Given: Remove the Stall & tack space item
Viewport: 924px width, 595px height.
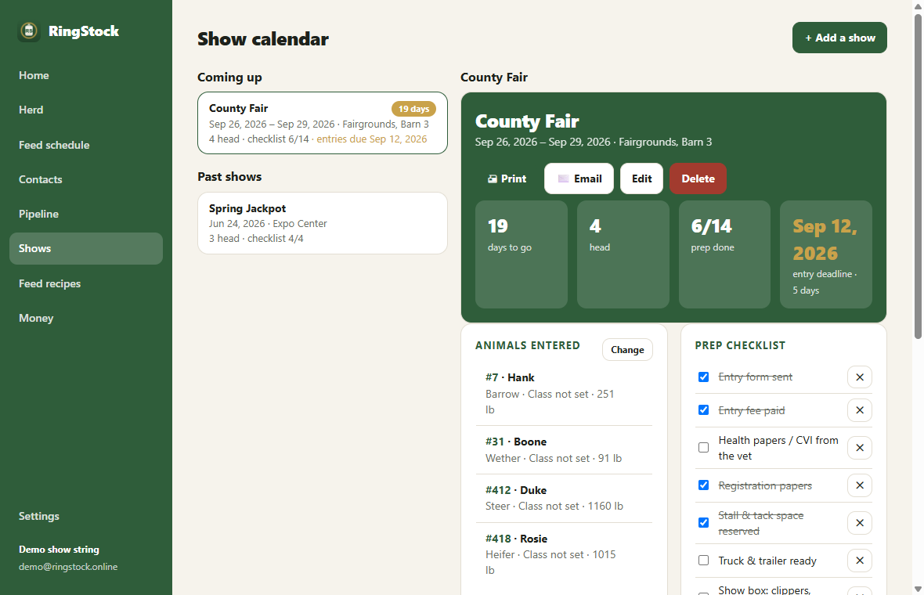Looking at the screenshot, I should 860,523.
